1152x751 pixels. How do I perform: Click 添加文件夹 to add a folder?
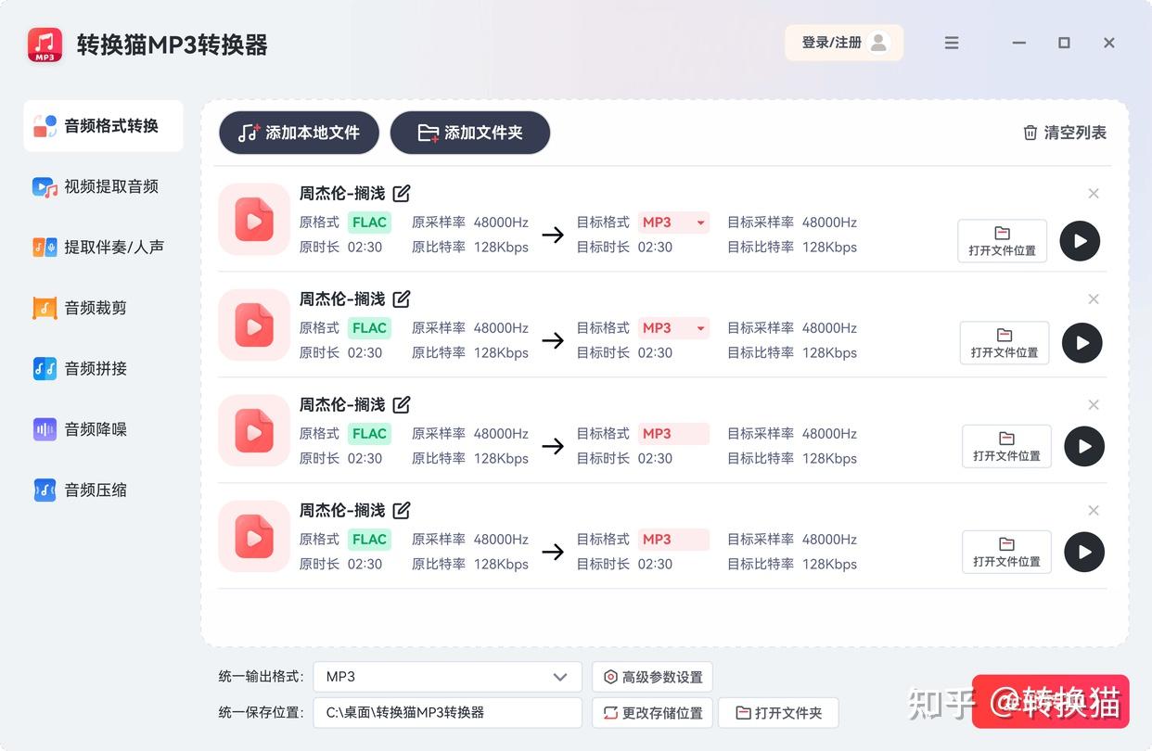[469, 133]
